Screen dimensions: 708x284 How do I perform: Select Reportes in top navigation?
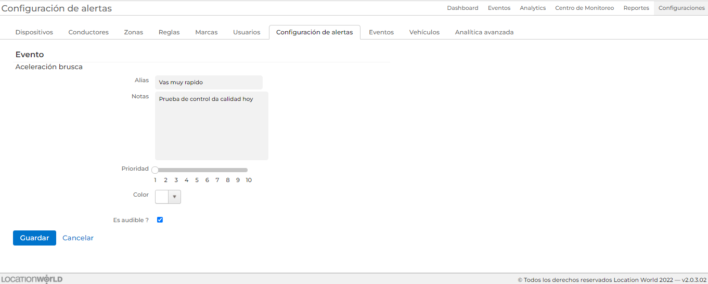[636, 8]
